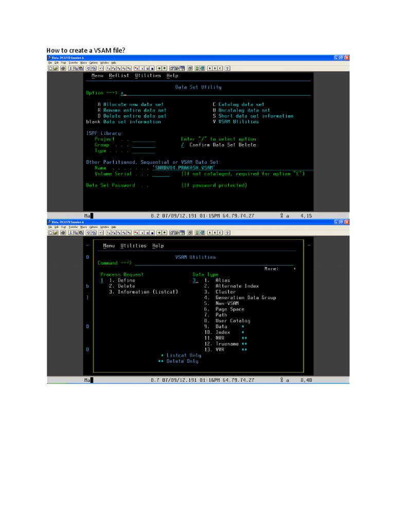Click Undo icon in lower window toolbar

(x=101, y=233)
